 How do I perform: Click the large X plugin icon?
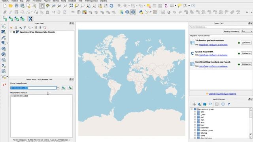pos(30,19)
